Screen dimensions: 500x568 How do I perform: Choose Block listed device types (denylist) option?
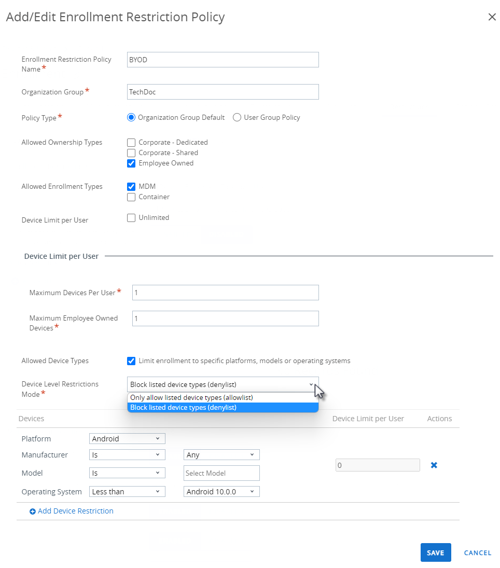click(x=223, y=408)
